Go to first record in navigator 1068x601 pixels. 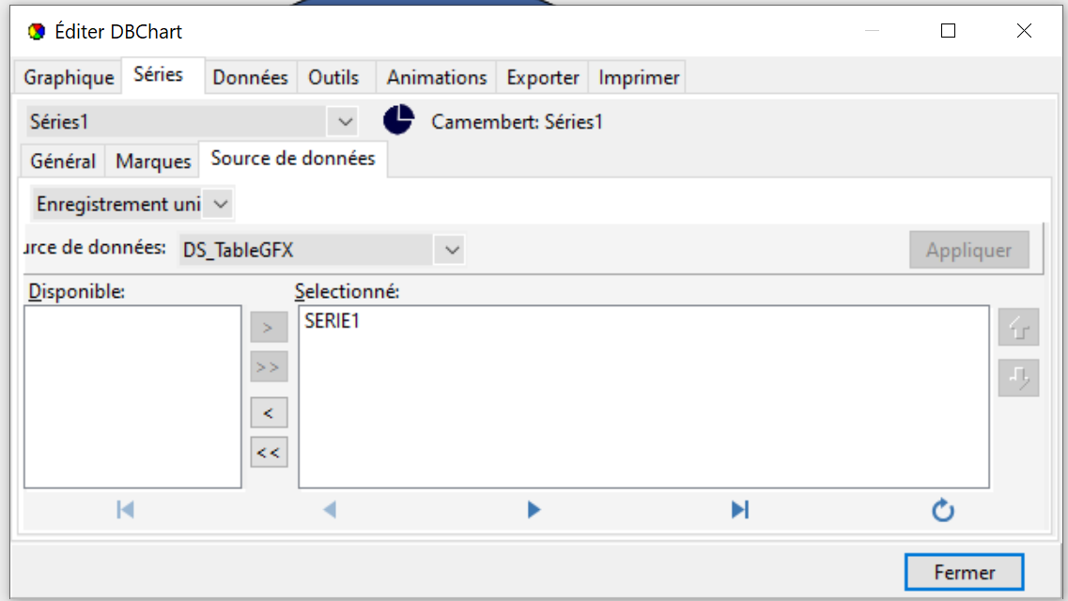tap(125, 510)
